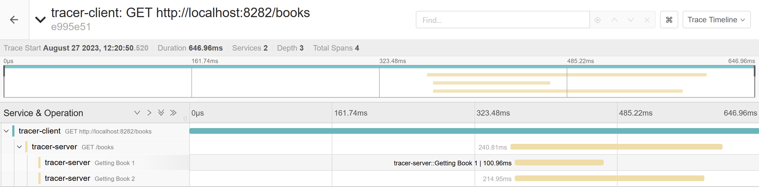759x189 pixels.
Task: Open keyboard shortcuts command icon
Action: click(x=669, y=20)
